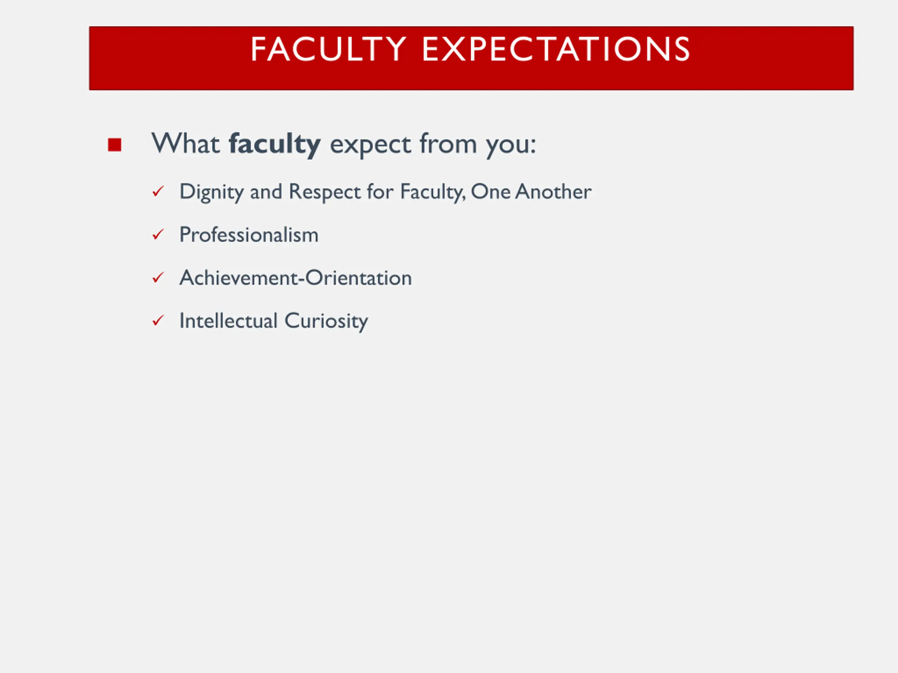Click the word Intellectual in last item

[x=229, y=320]
